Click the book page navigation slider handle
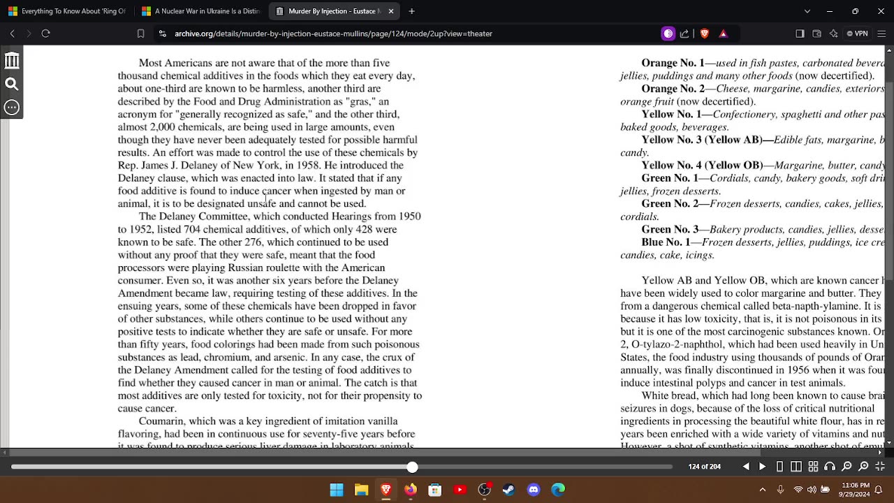Viewport: 894px width, 503px height. pos(412,467)
